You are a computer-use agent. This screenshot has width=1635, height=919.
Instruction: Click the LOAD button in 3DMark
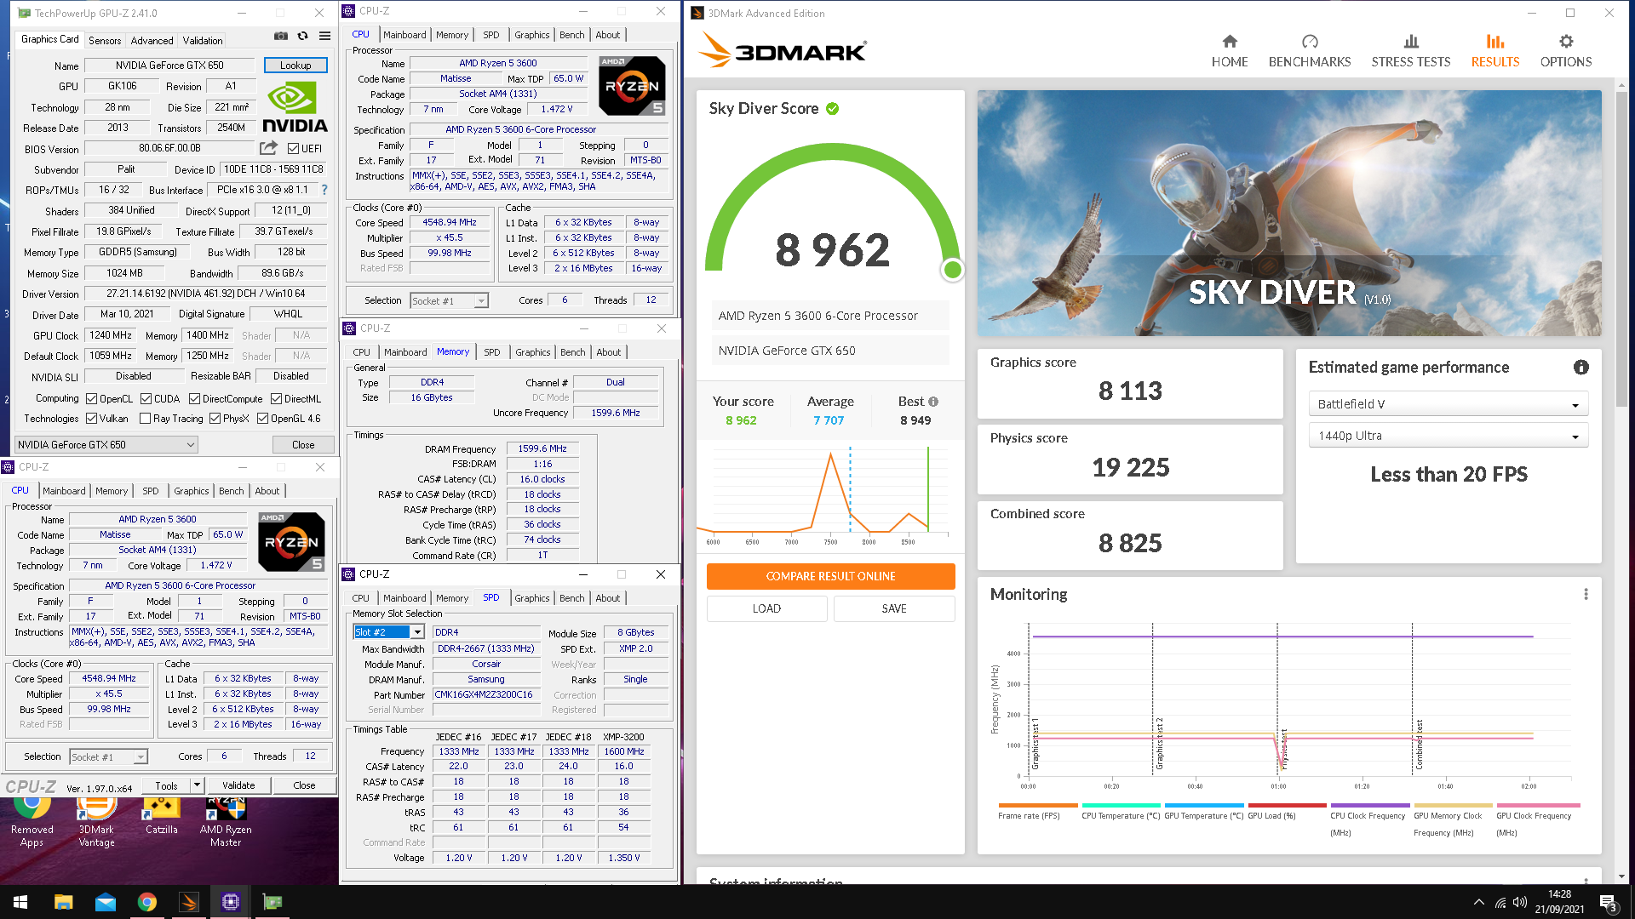[x=766, y=608]
